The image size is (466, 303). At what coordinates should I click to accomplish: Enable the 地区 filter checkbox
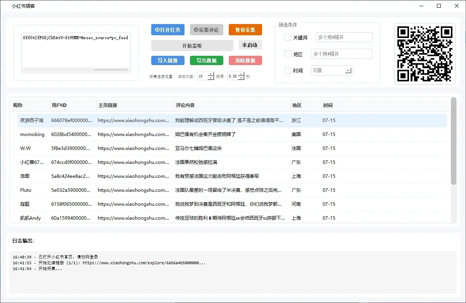(288, 54)
